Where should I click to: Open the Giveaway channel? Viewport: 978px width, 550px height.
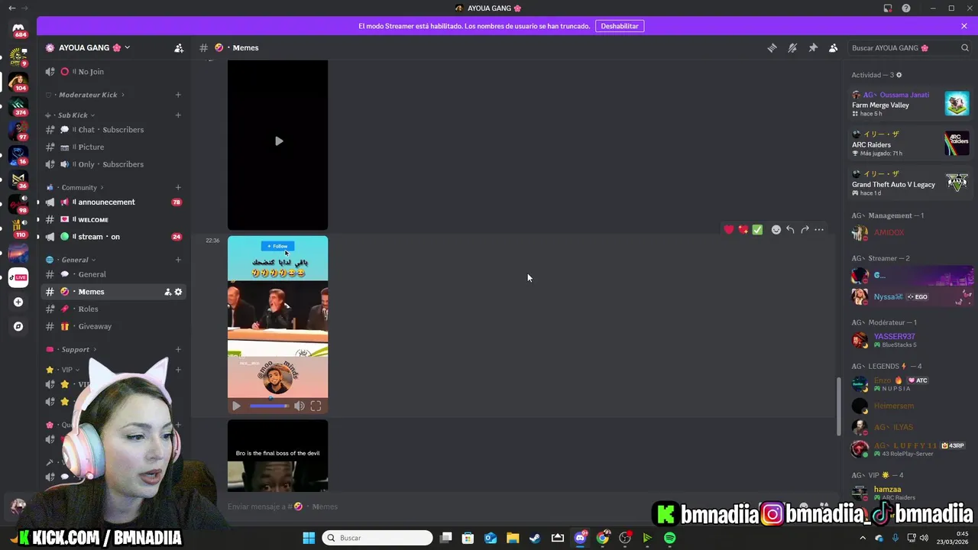[x=113, y=326]
